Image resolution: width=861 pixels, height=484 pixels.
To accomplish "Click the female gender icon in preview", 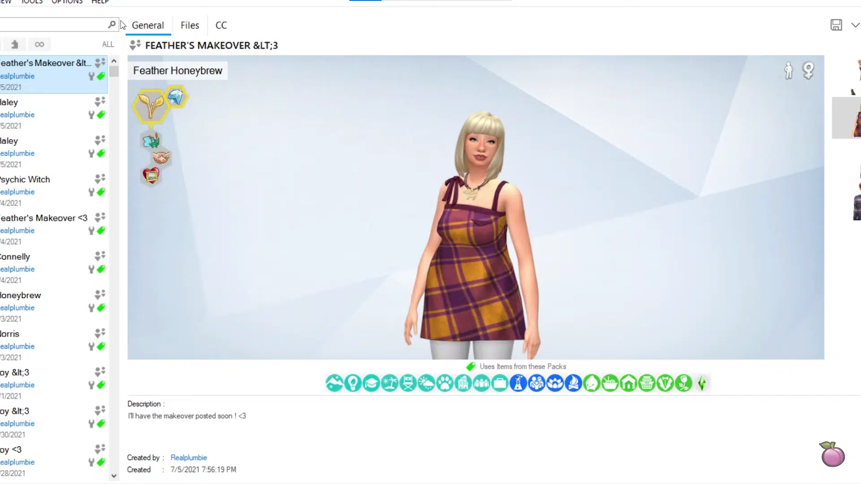I will pos(808,70).
